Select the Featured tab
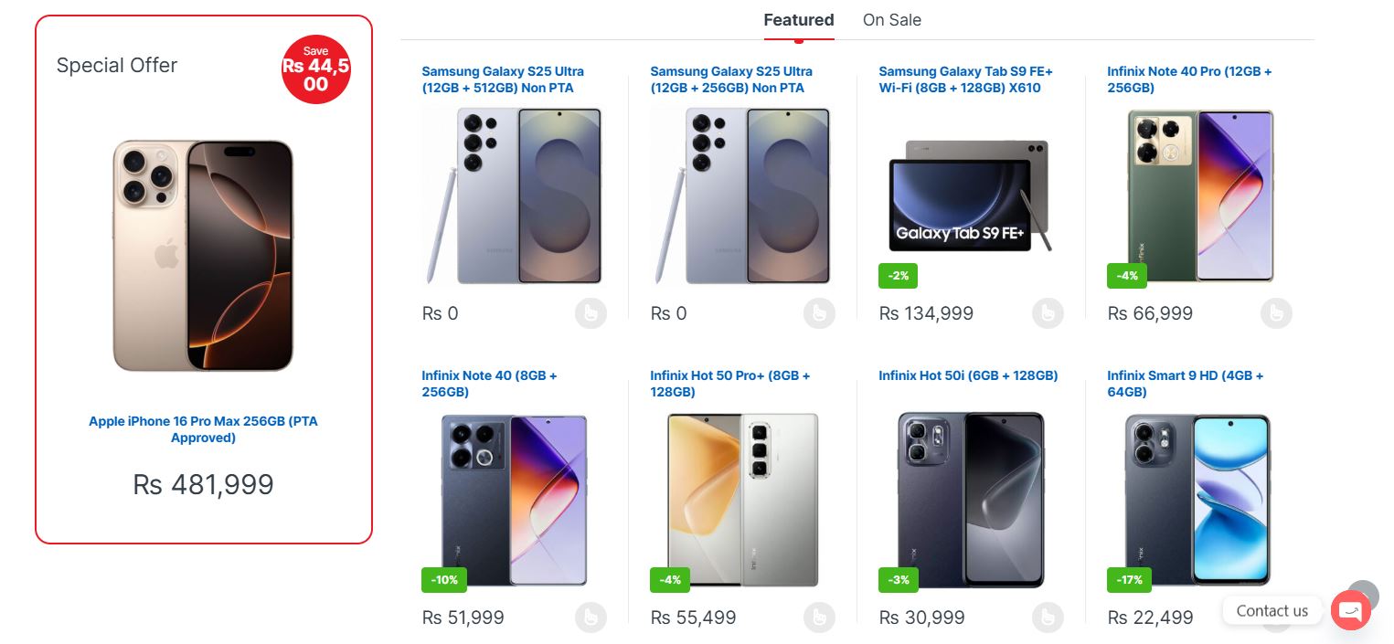1394x644 pixels. point(799,20)
